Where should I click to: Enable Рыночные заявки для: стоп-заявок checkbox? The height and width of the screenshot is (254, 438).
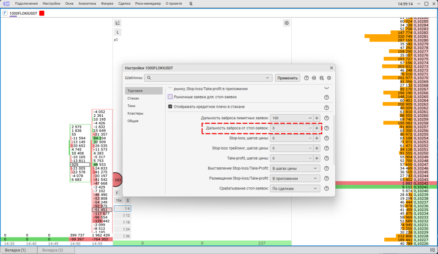click(170, 97)
